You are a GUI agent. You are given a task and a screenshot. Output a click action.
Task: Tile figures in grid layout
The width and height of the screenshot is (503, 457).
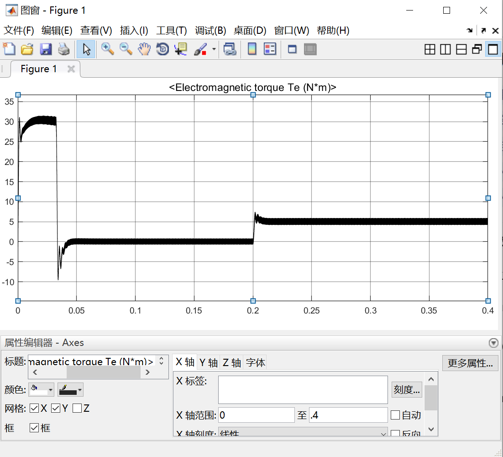point(430,49)
